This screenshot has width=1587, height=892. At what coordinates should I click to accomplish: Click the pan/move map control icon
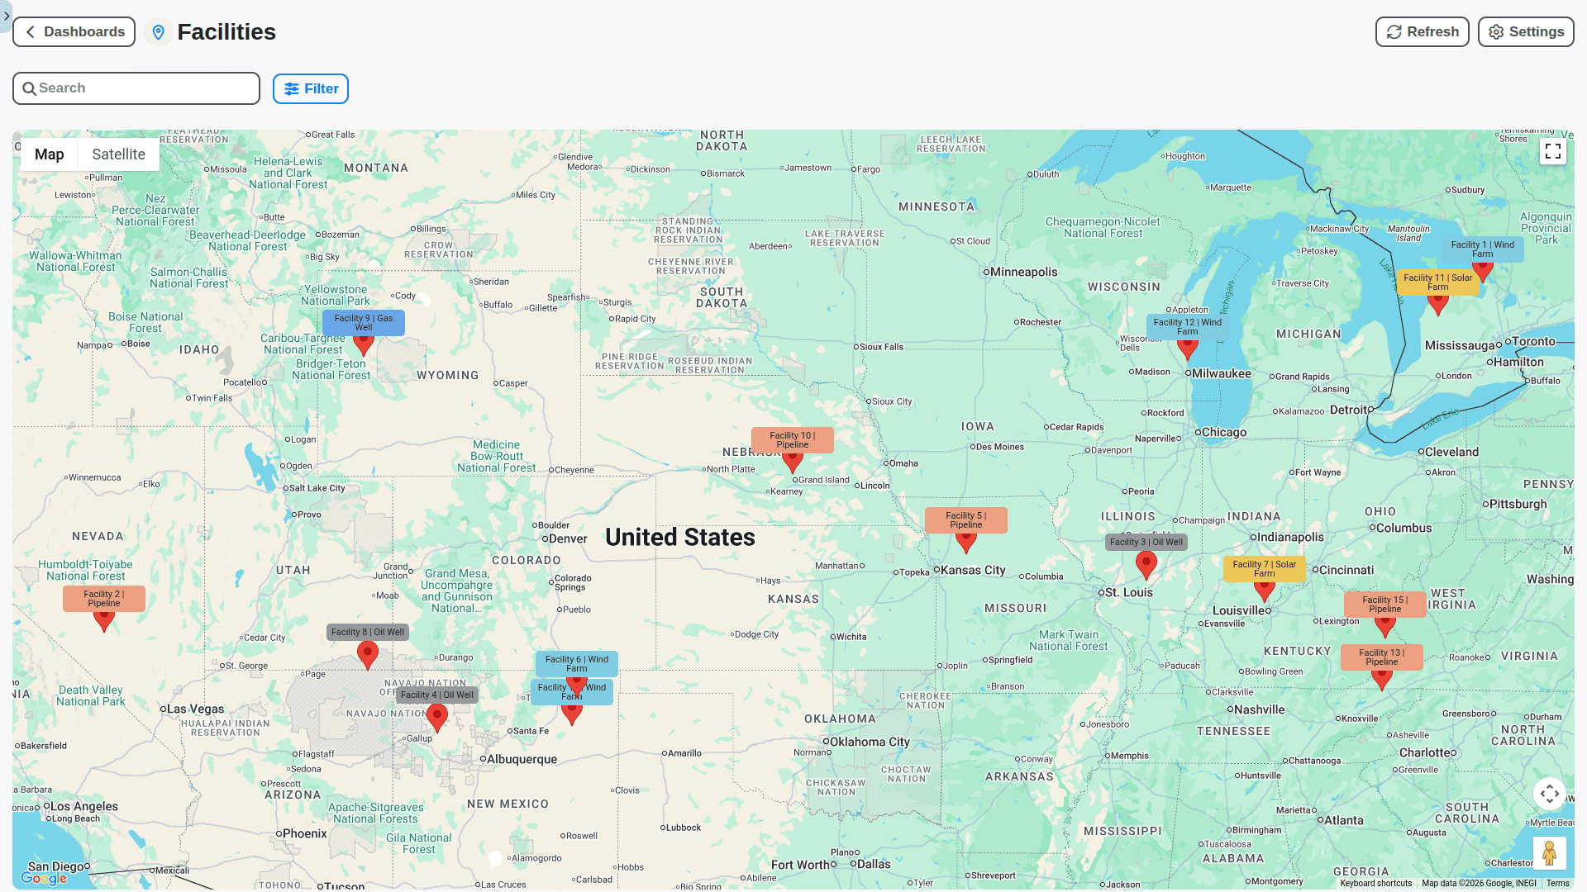1550,793
